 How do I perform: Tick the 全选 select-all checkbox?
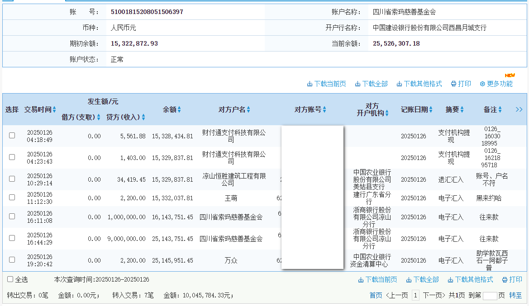(x=10, y=279)
